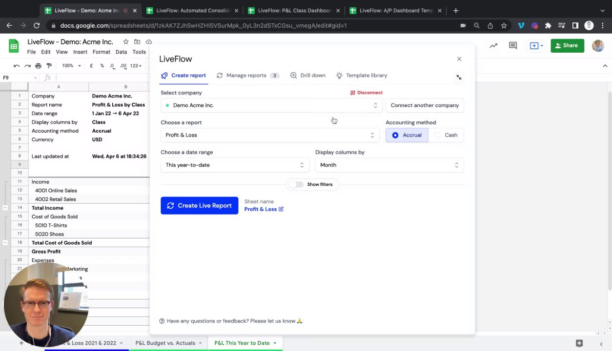Apply percent format from the toolbar
Screen dimensions: 612x351
pyautogui.click(x=102, y=66)
